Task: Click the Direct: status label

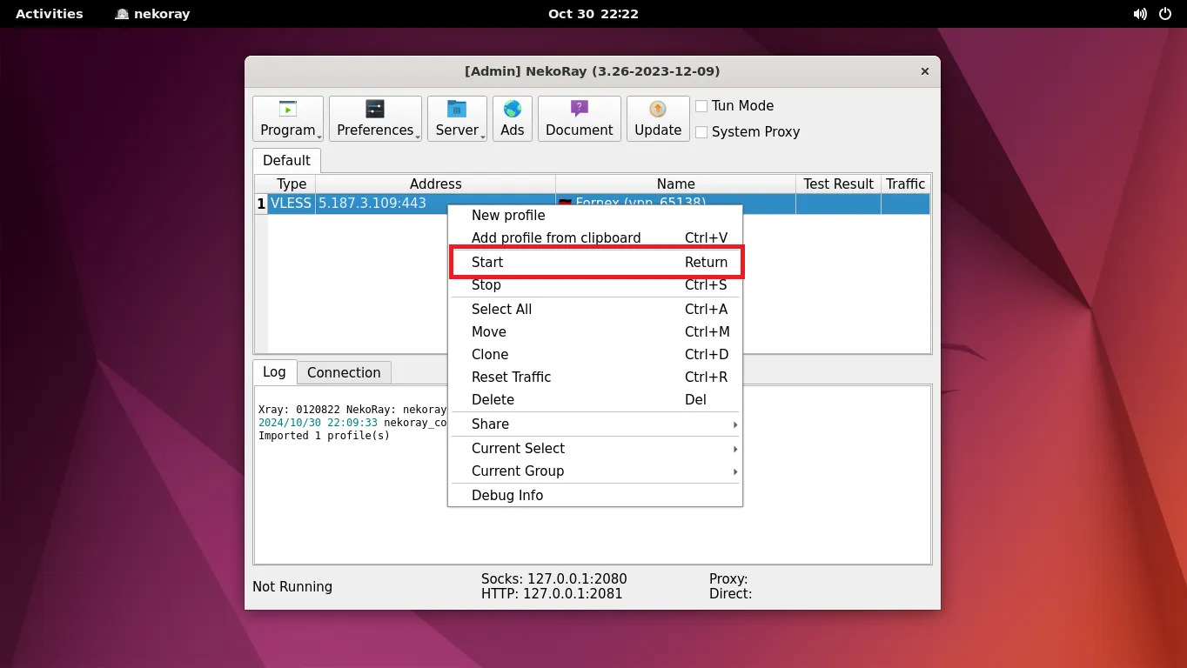Action: [x=731, y=594]
